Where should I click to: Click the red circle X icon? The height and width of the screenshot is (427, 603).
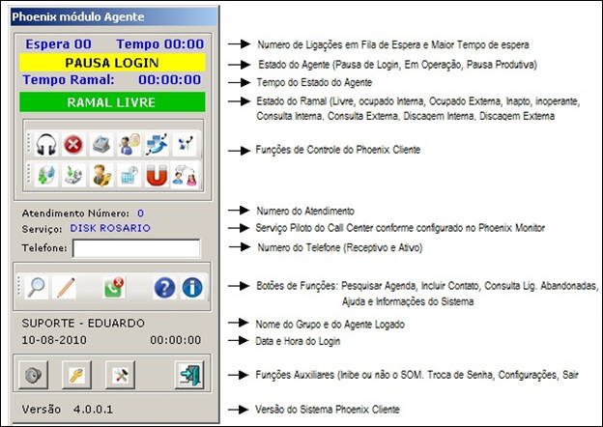tap(73, 145)
